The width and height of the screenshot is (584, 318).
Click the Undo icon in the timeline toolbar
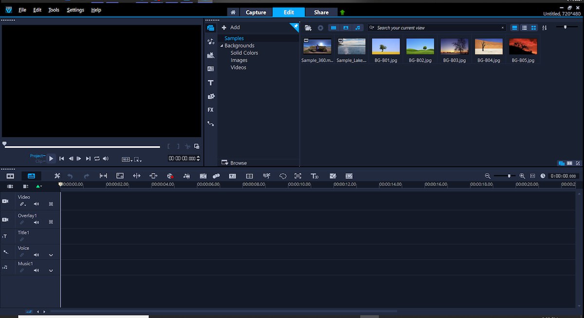click(x=69, y=176)
